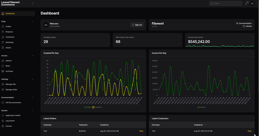
Task: Click the LG avatar in Welcome card
Action: click(46, 25)
